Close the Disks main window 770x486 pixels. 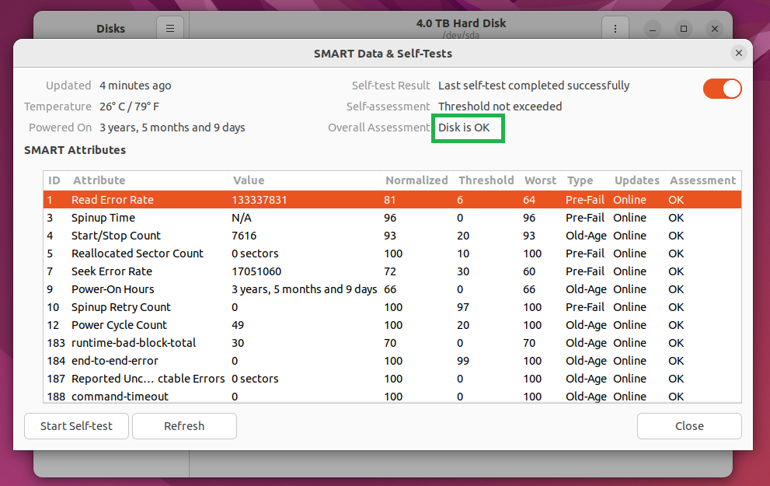(x=715, y=29)
